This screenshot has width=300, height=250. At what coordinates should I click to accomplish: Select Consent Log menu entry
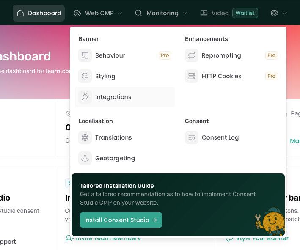tap(231, 137)
